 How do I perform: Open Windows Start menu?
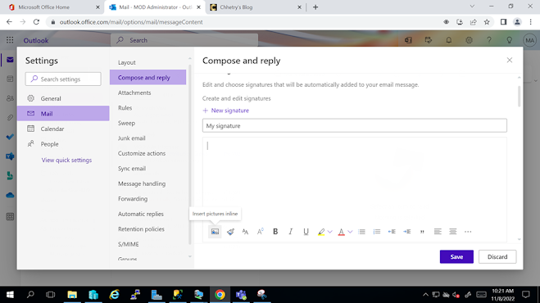coord(10,295)
